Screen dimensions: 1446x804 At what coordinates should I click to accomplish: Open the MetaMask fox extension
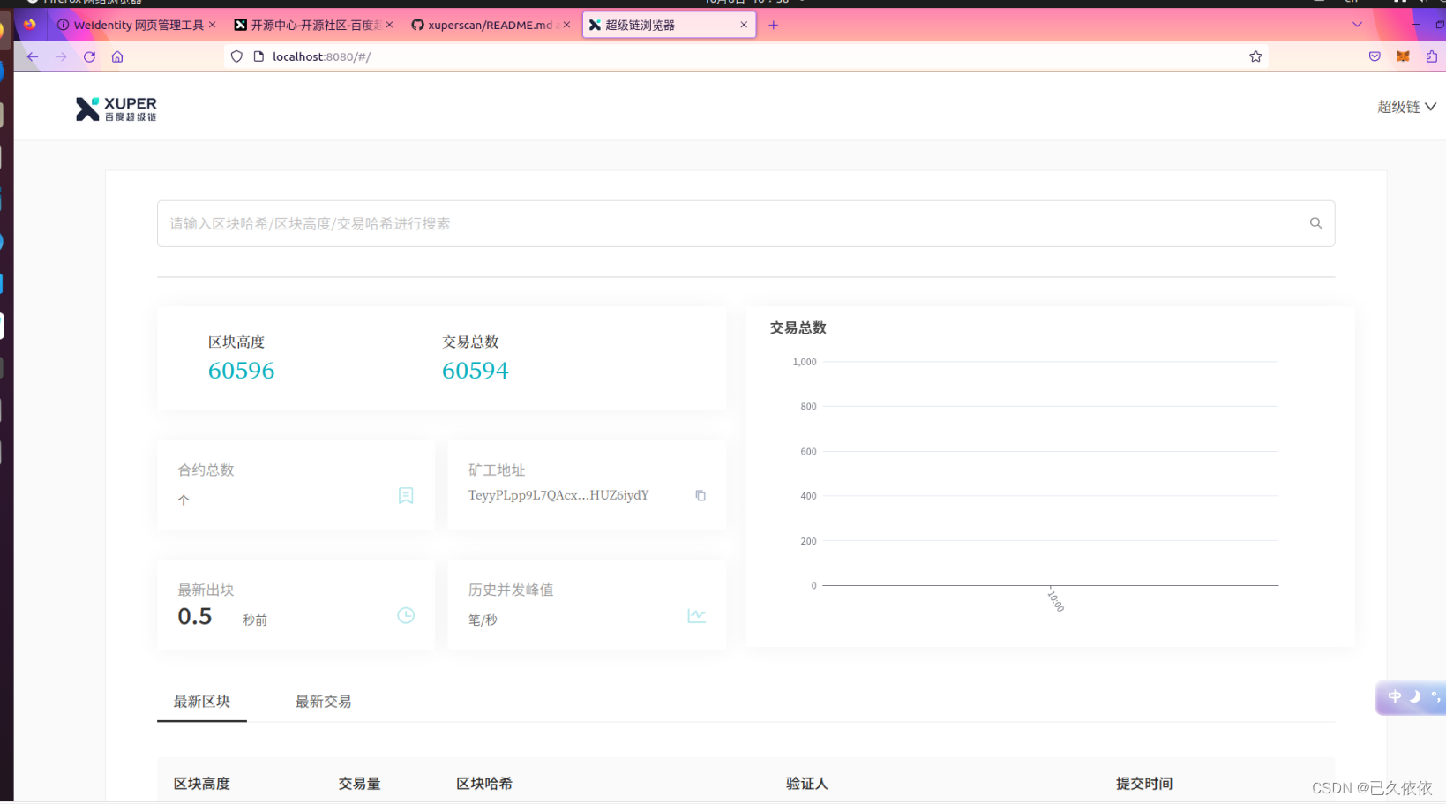[x=1403, y=56]
